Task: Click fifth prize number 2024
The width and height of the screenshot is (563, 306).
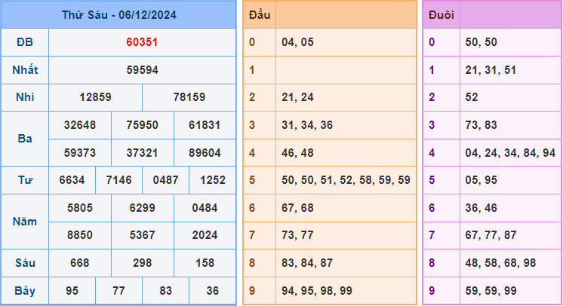Action: tap(205, 235)
